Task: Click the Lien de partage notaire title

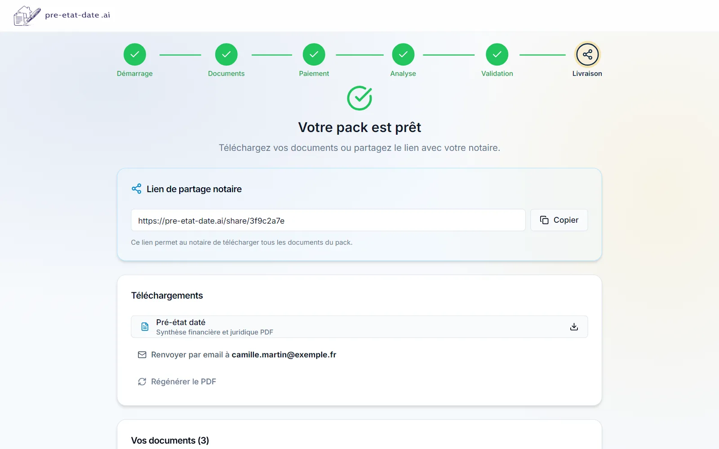Action: point(194,189)
